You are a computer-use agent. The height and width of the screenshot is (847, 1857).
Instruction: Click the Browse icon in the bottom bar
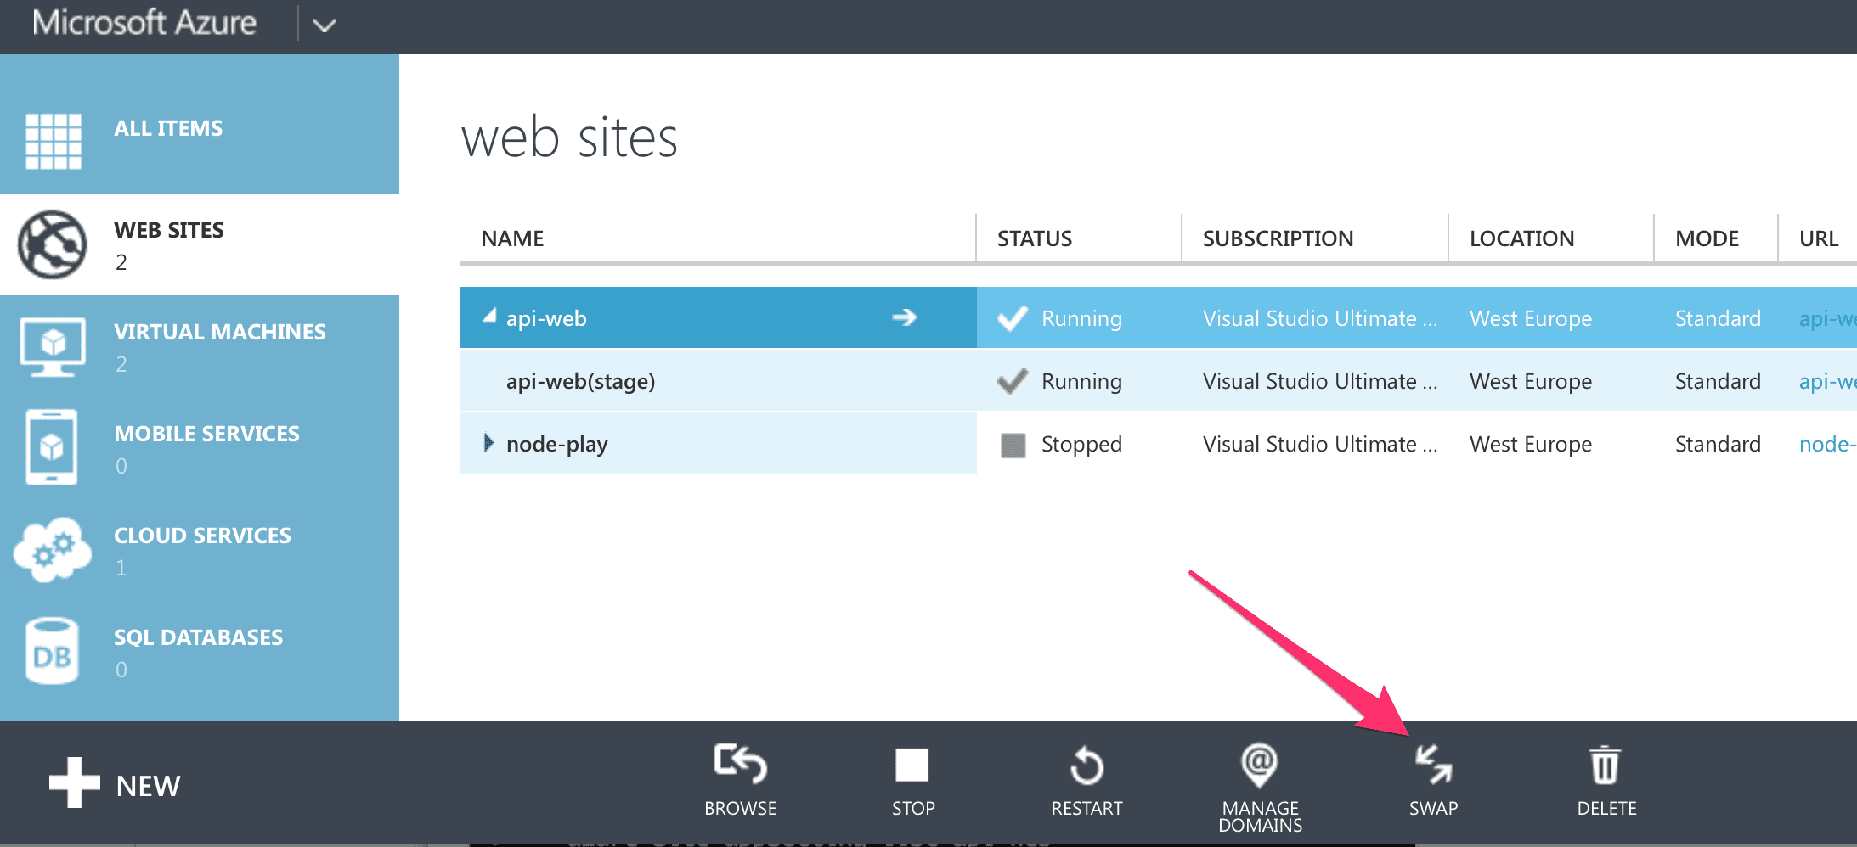740,764
